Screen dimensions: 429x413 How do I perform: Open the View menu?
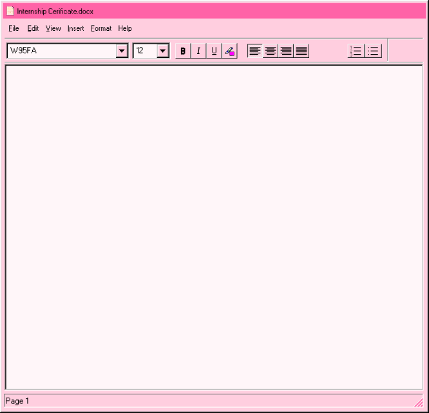(x=53, y=28)
